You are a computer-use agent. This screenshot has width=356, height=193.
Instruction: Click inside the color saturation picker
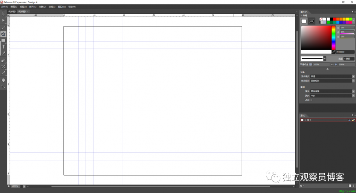[x=316, y=38]
